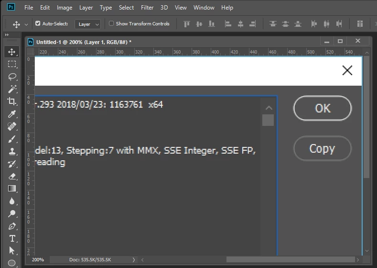Click the OK button in canvas

pyautogui.click(x=323, y=108)
